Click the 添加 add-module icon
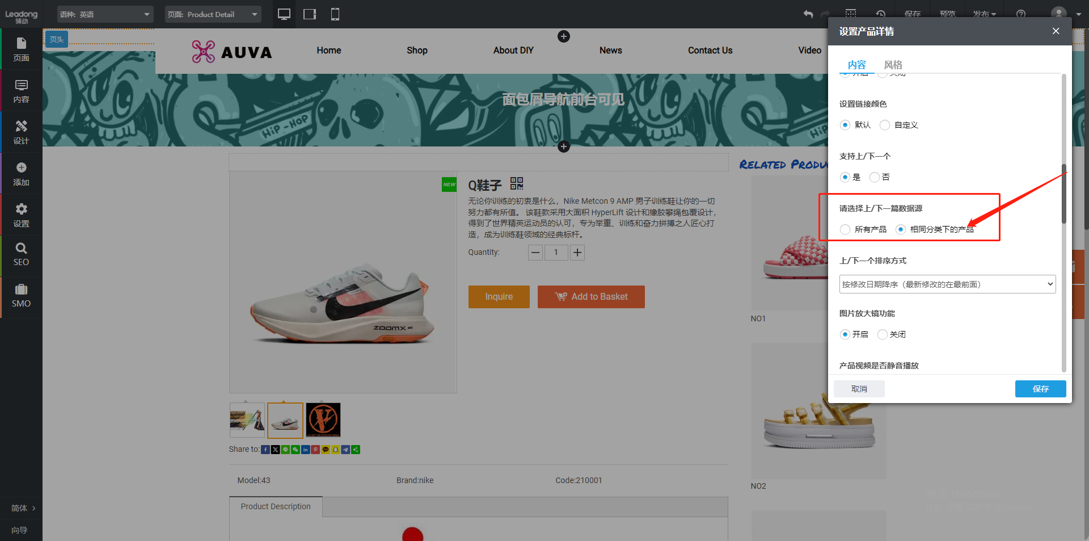This screenshot has height=541, width=1089. pyautogui.click(x=21, y=174)
